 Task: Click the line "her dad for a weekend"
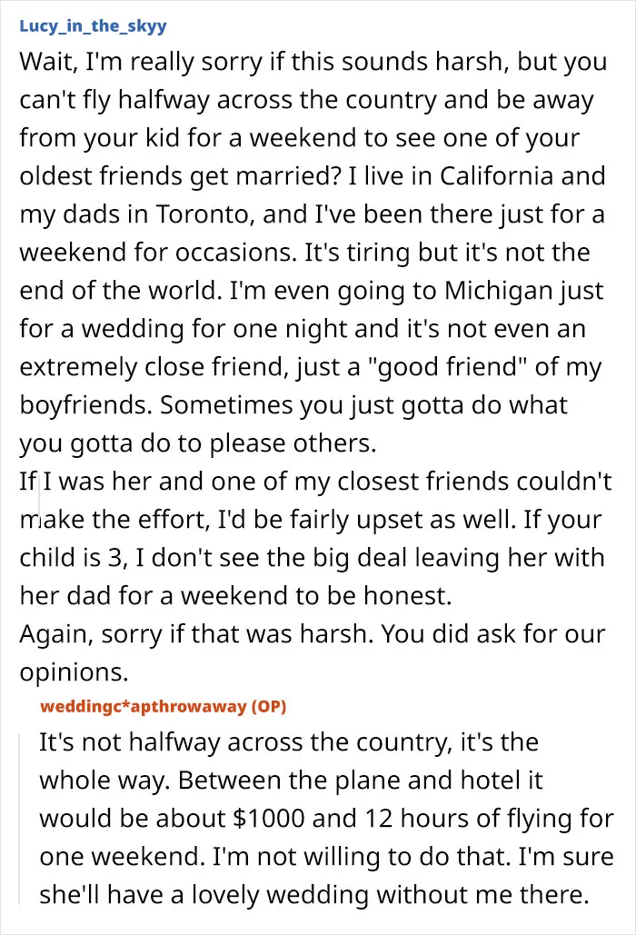[235, 596]
